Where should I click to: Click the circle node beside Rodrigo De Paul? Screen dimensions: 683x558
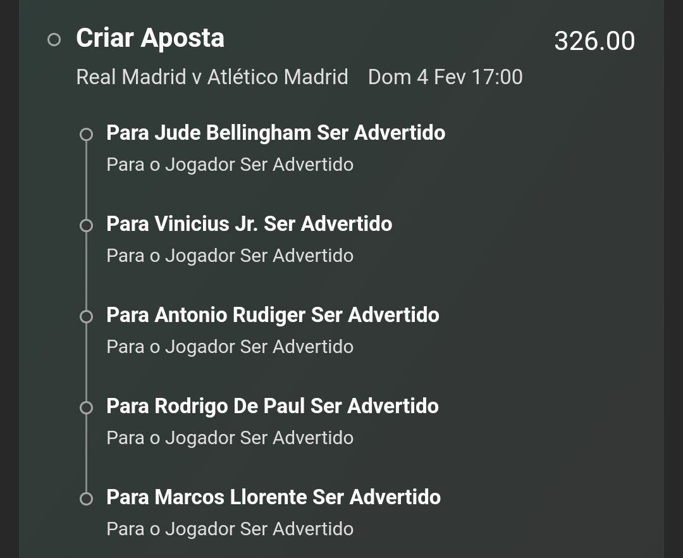tap(86, 407)
